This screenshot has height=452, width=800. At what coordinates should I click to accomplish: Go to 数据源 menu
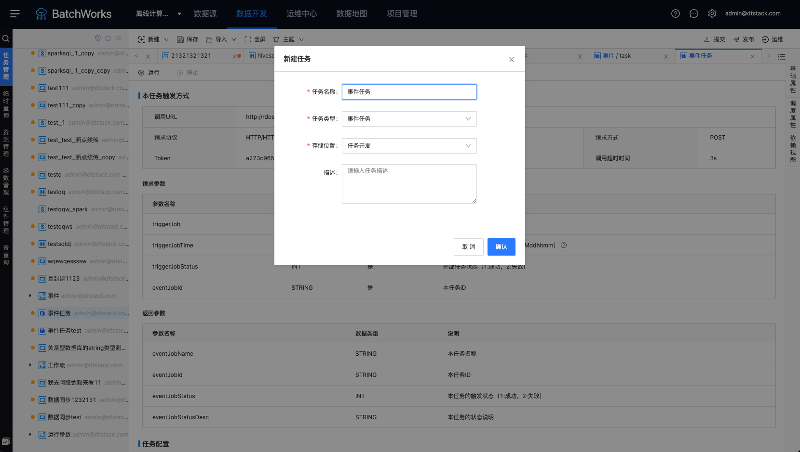(x=205, y=13)
